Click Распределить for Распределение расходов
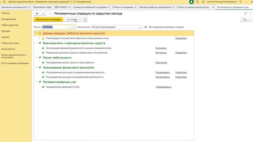This screenshot has width=253, height=142. 162,73
